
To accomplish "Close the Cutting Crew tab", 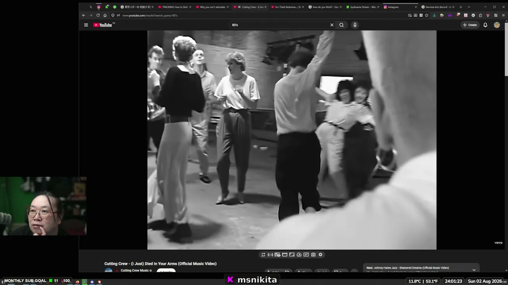I will click(x=266, y=7).
